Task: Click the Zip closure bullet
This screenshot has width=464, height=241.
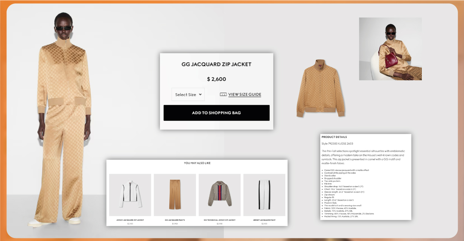Action: [330, 195]
